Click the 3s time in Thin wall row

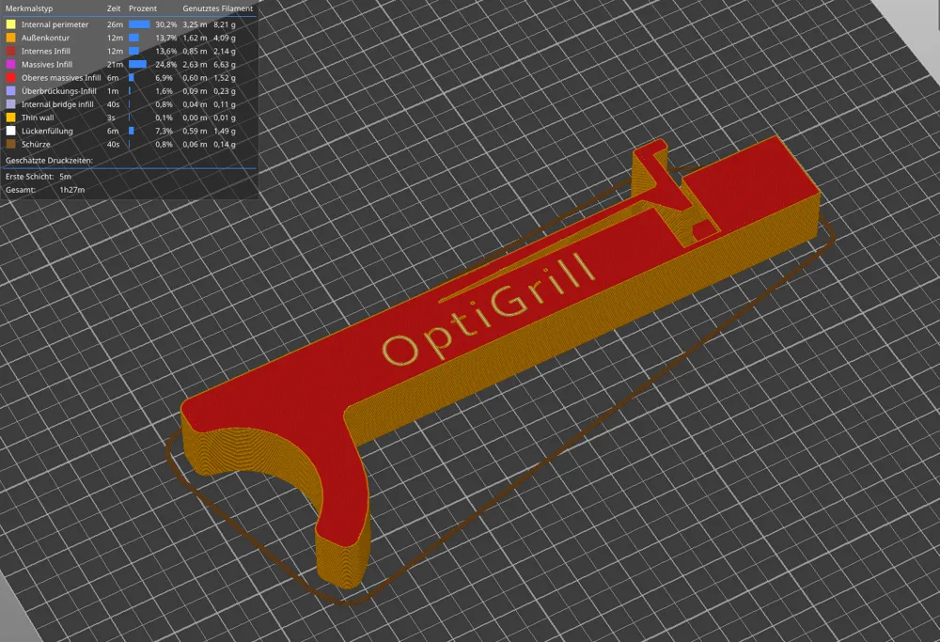pyautogui.click(x=111, y=117)
